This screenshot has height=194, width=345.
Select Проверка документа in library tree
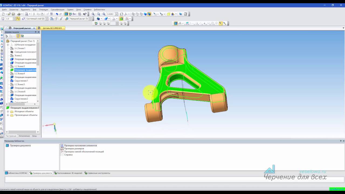click(x=20, y=145)
